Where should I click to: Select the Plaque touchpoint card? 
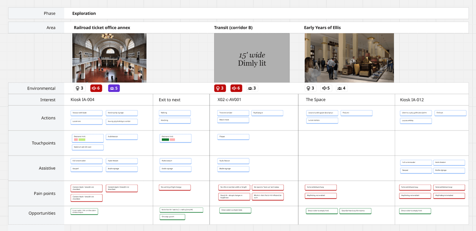[x=233, y=137]
